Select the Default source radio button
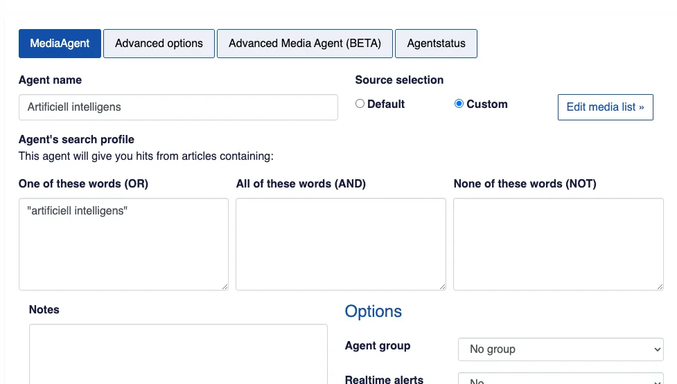Screen dimensions: 677x384 [360, 104]
